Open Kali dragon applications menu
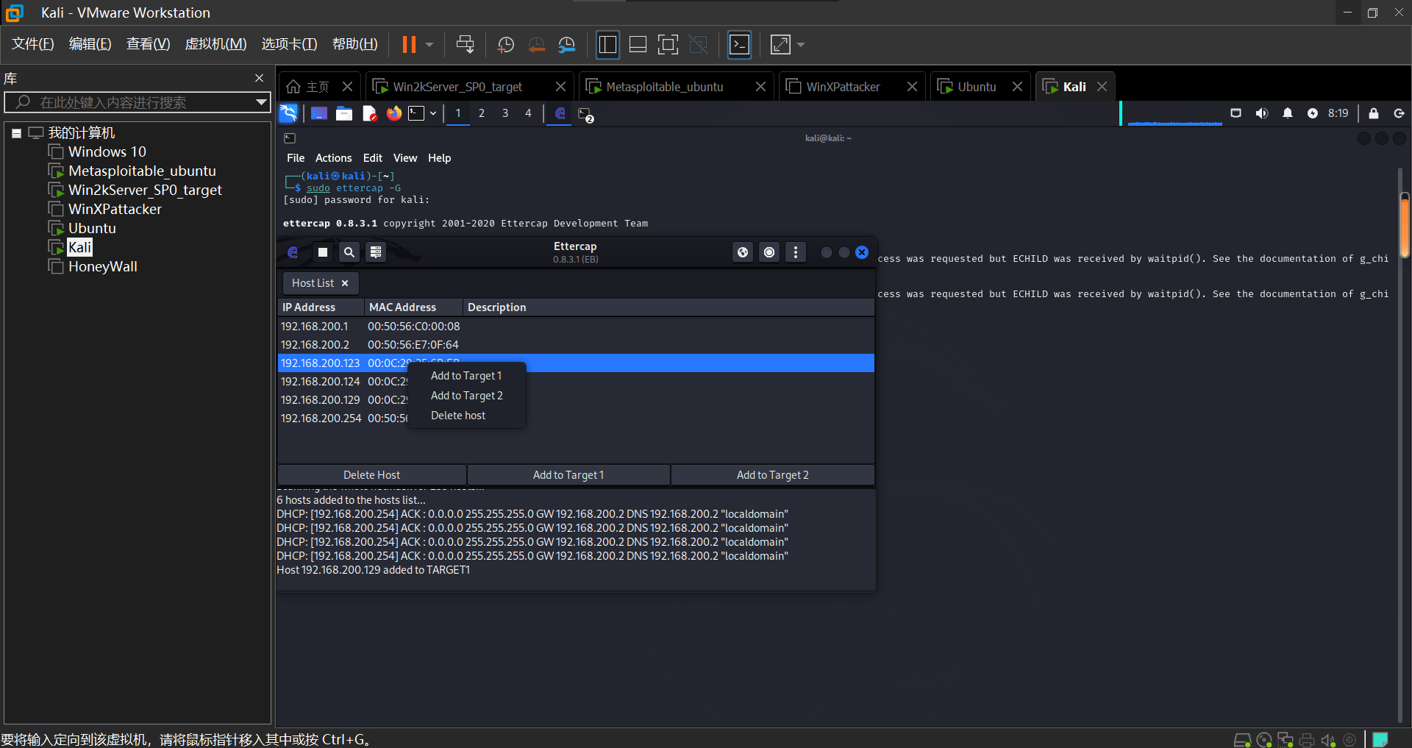The height and width of the screenshot is (748, 1412). [x=288, y=113]
